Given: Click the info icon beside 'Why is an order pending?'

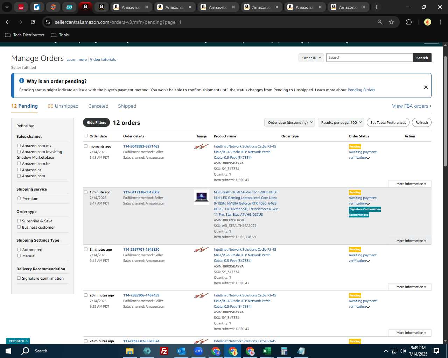Looking at the screenshot, I should pos(22,81).
